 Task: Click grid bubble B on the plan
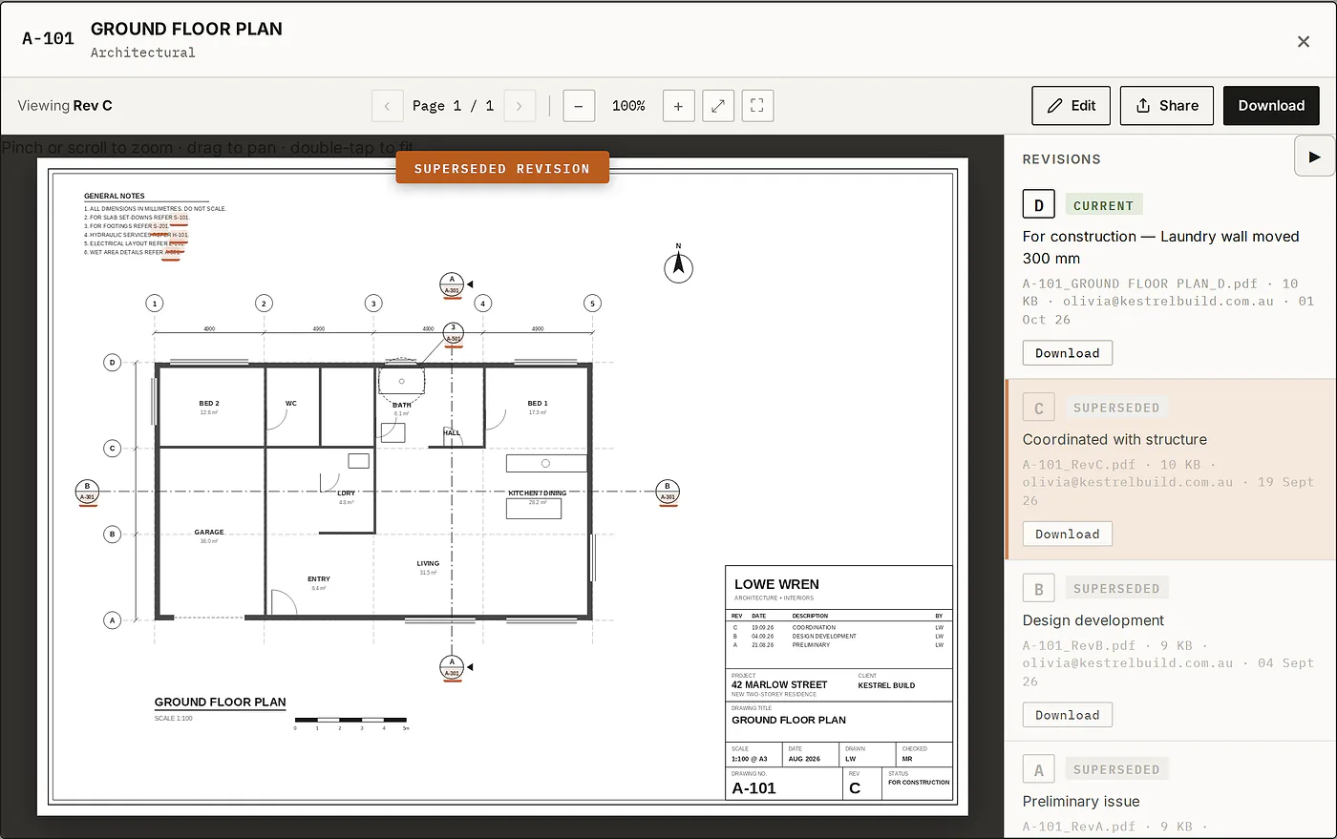click(x=112, y=534)
